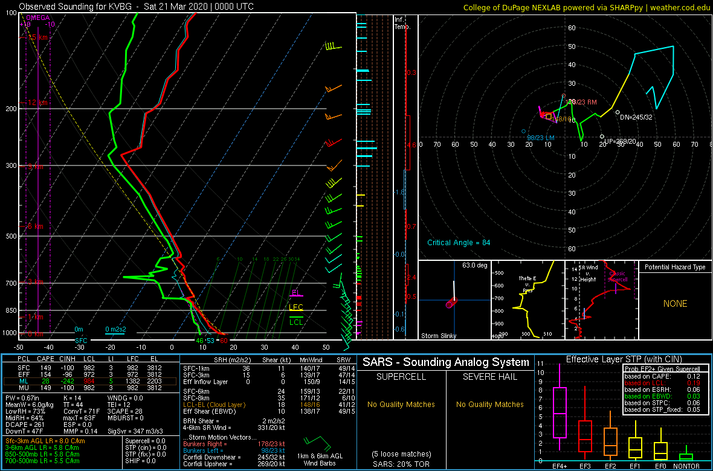Image resolution: width=713 pixels, height=471 pixels.
Task: Click the Potential Hazard Type header
Action: (x=675, y=267)
